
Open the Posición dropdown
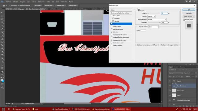pos(151,16)
